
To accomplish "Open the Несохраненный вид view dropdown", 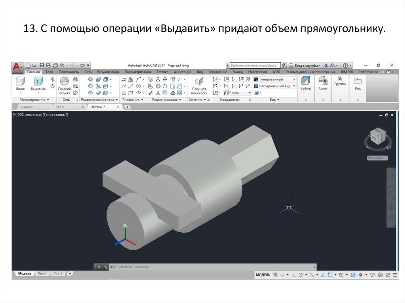I will click(x=274, y=86).
